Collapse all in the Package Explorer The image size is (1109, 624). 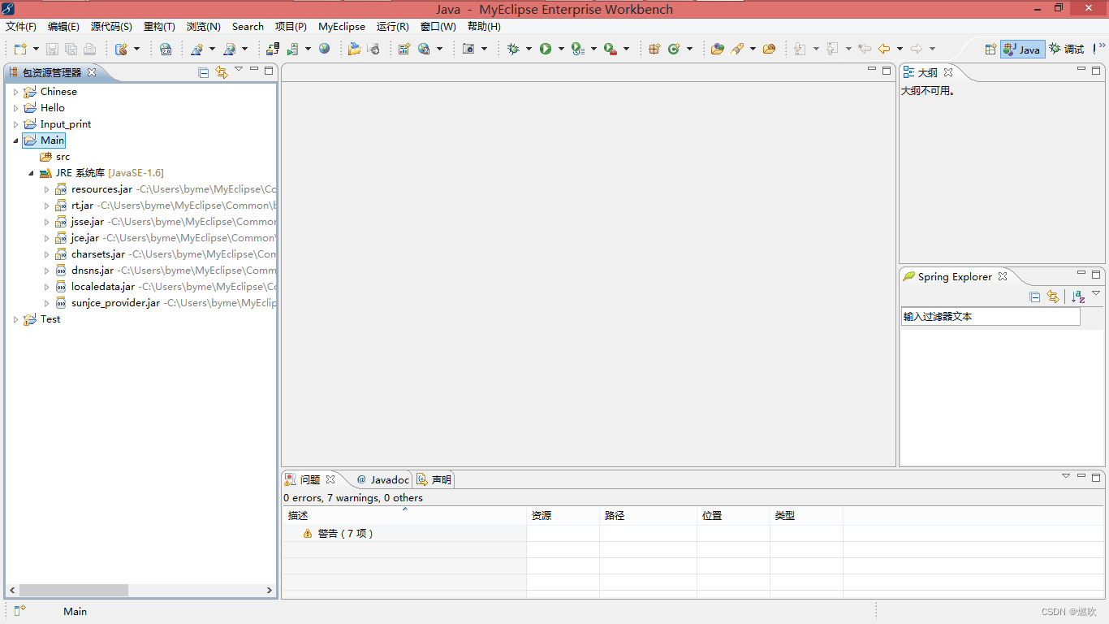(x=204, y=72)
